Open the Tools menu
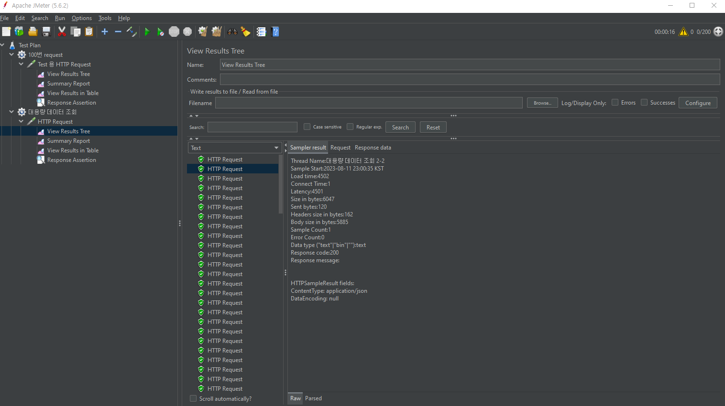 (105, 18)
